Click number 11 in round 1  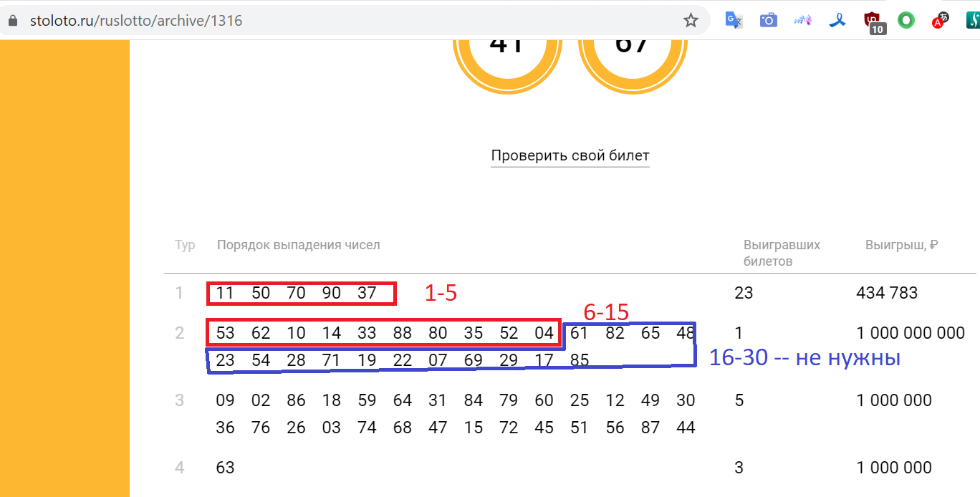click(x=225, y=293)
